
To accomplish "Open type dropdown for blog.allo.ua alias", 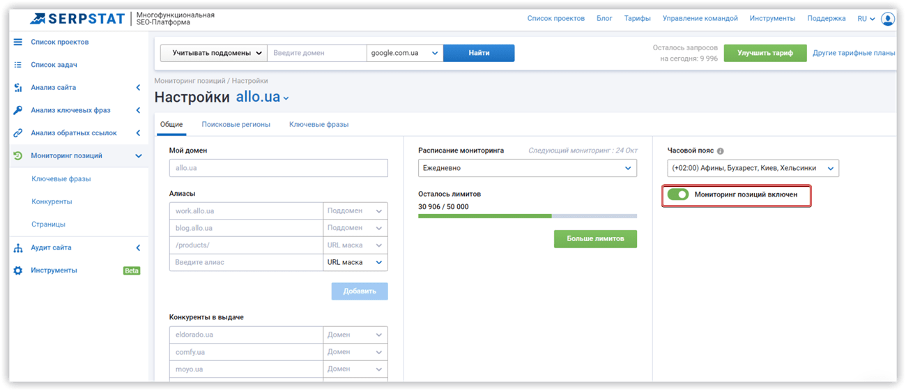I will pyautogui.click(x=355, y=228).
